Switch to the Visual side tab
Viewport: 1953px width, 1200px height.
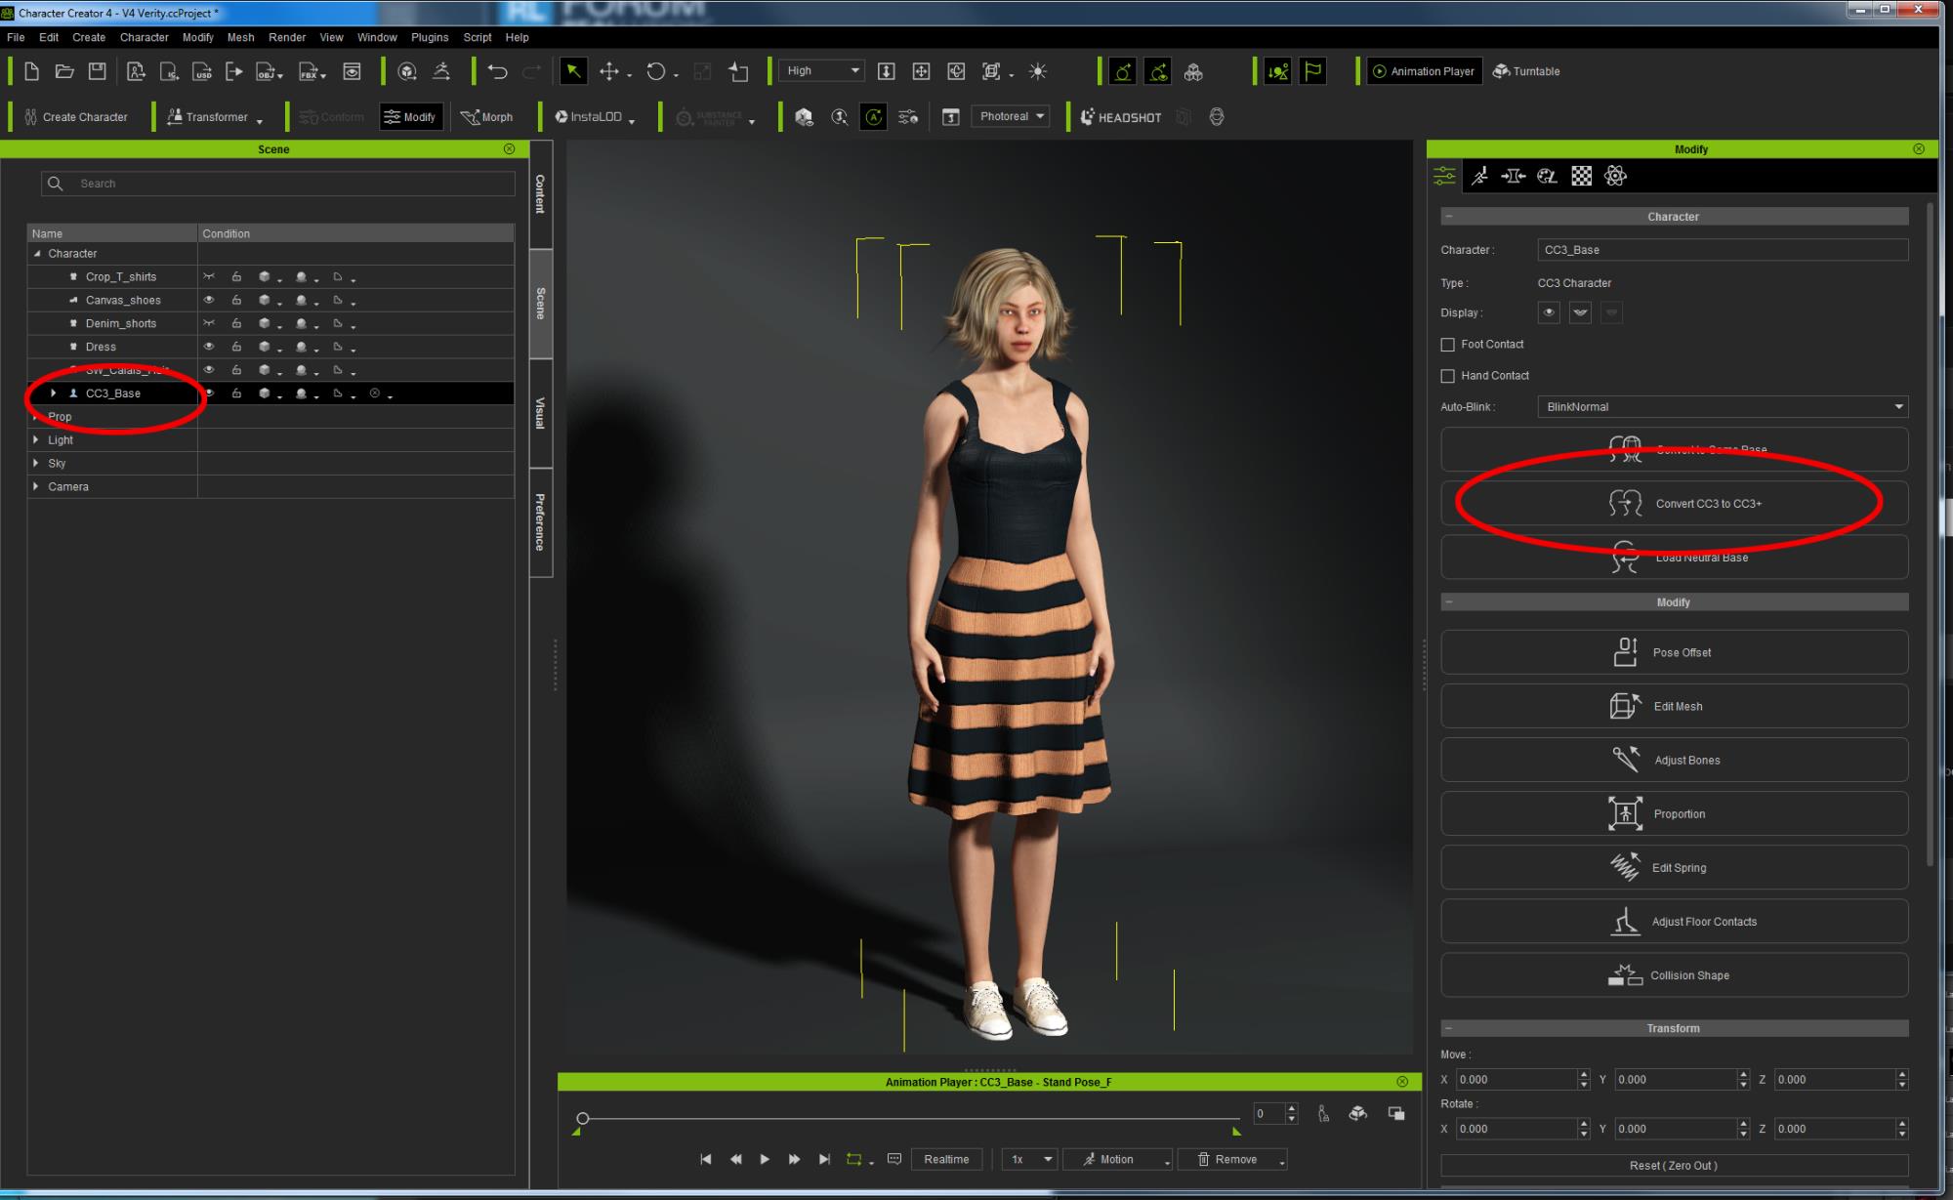[540, 413]
